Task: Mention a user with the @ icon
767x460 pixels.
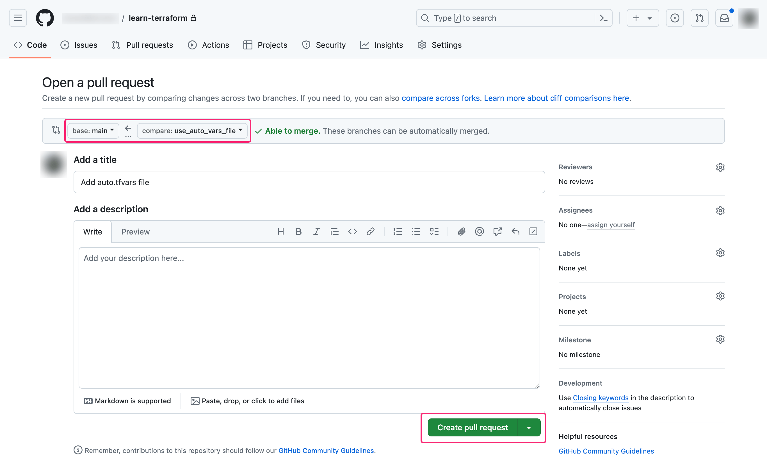Action: pyautogui.click(x=479, y=232)
